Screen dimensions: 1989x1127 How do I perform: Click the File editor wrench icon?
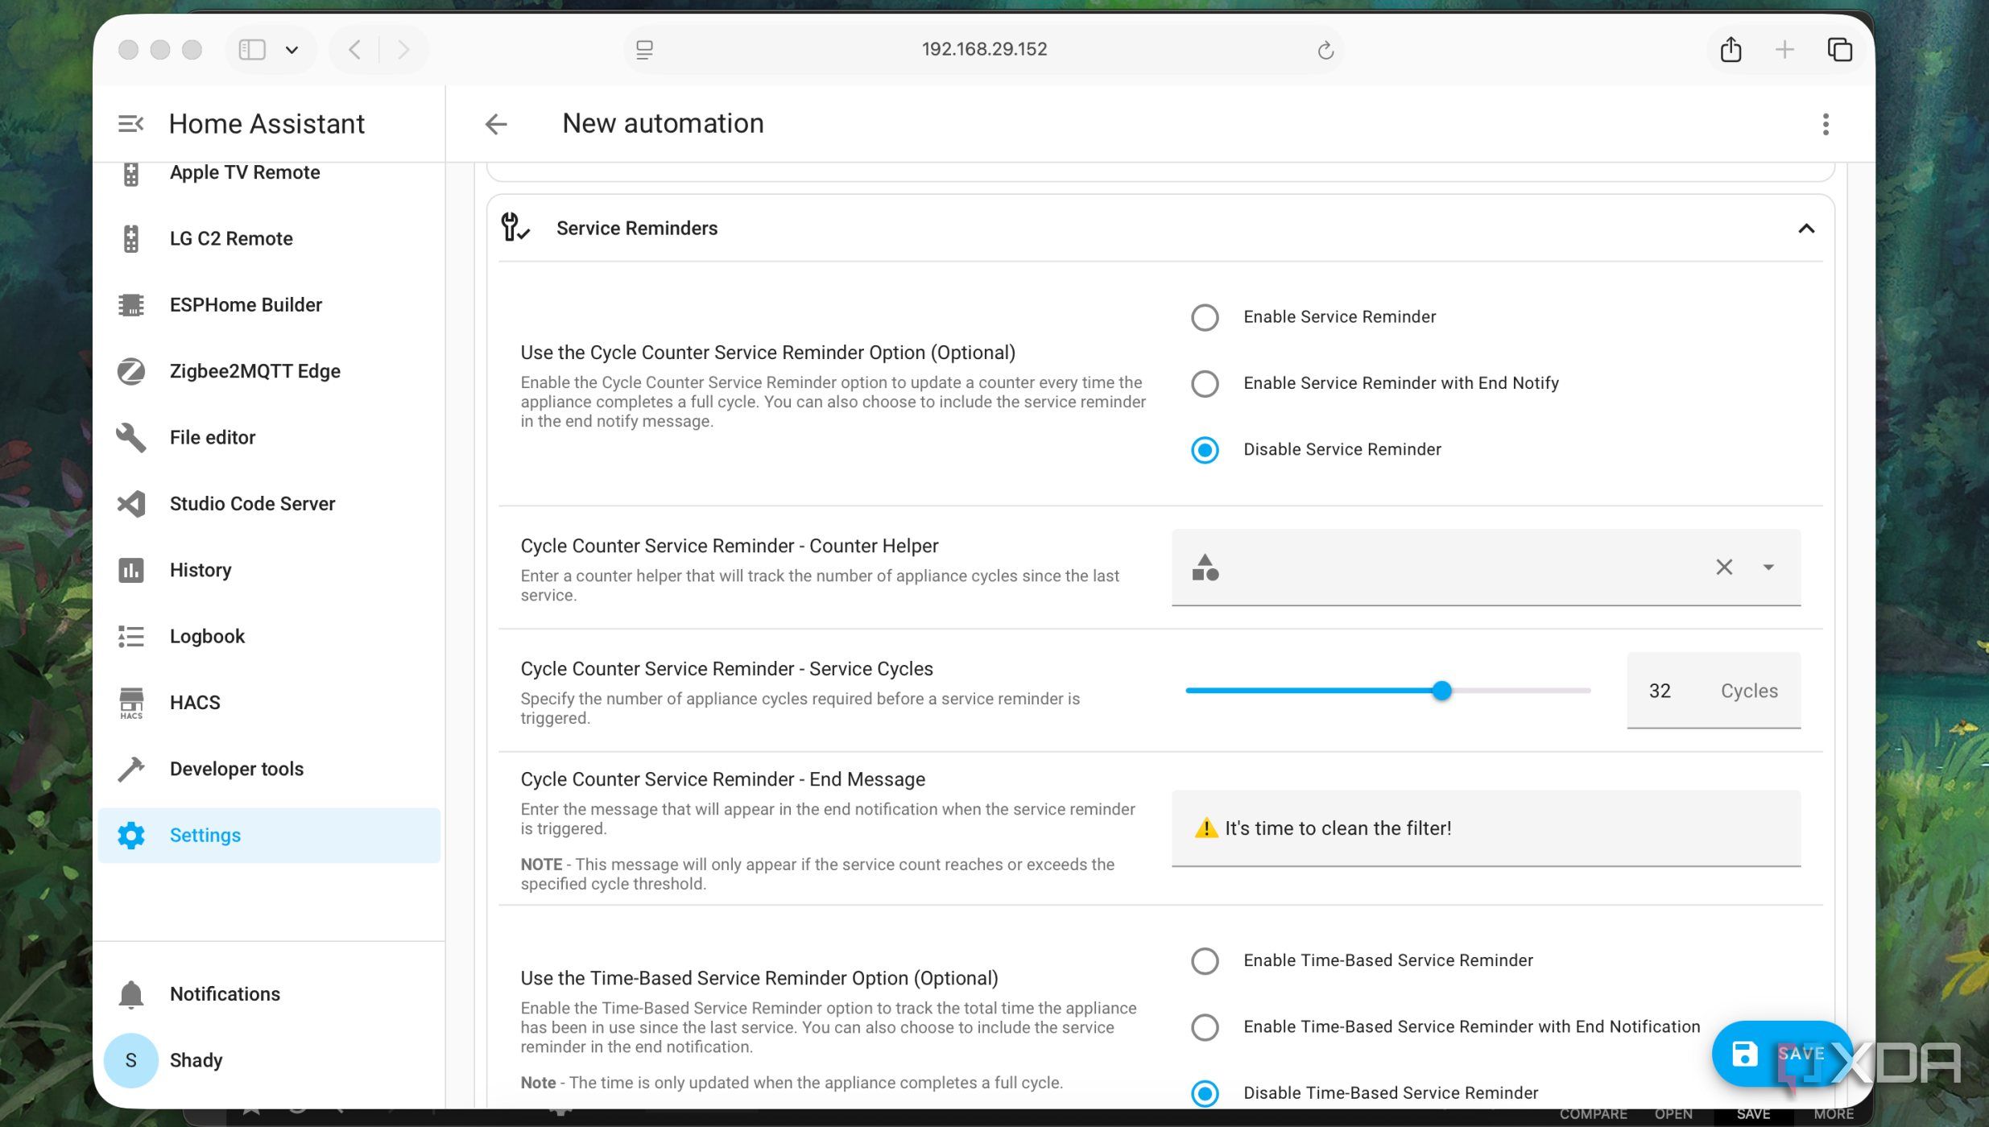click(131, 437)
